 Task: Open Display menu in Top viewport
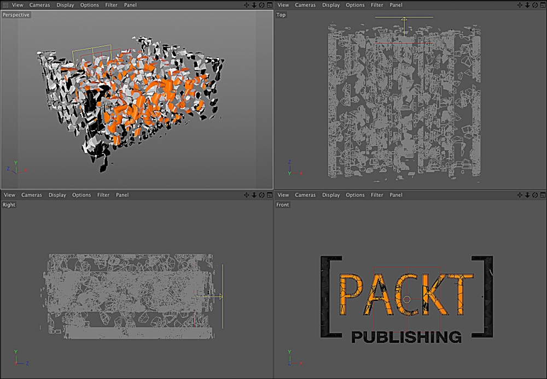tap(331, 5)
